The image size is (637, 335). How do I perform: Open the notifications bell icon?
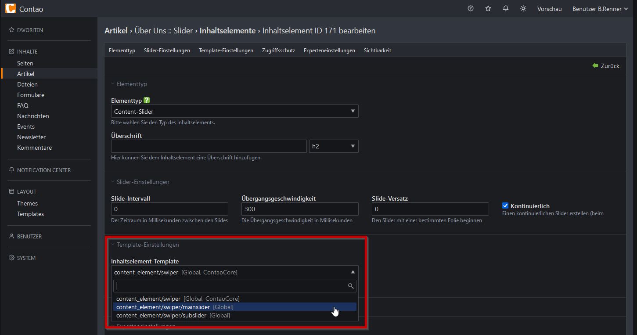(x=506, y=8)
